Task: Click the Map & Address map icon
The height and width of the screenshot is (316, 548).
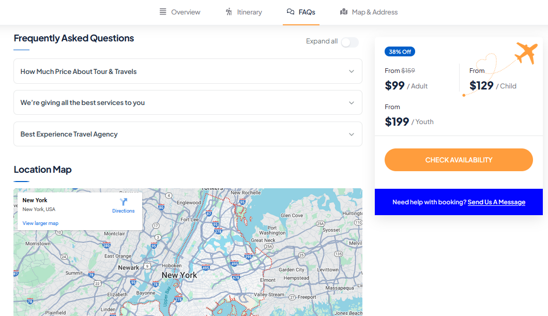Action: [344, 12]
